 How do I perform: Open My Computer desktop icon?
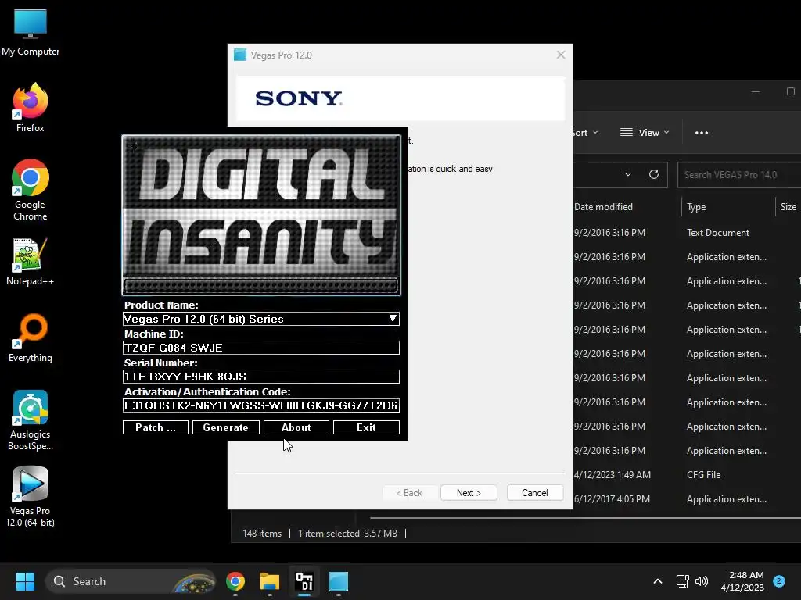coord(31,33)
